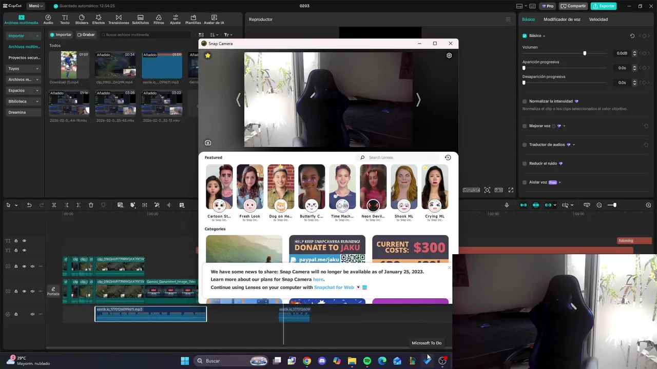This screenshot has width=657, height=369.
Task: Enable Normalizar la intensidad checkbox
Action: click(525, 101)
